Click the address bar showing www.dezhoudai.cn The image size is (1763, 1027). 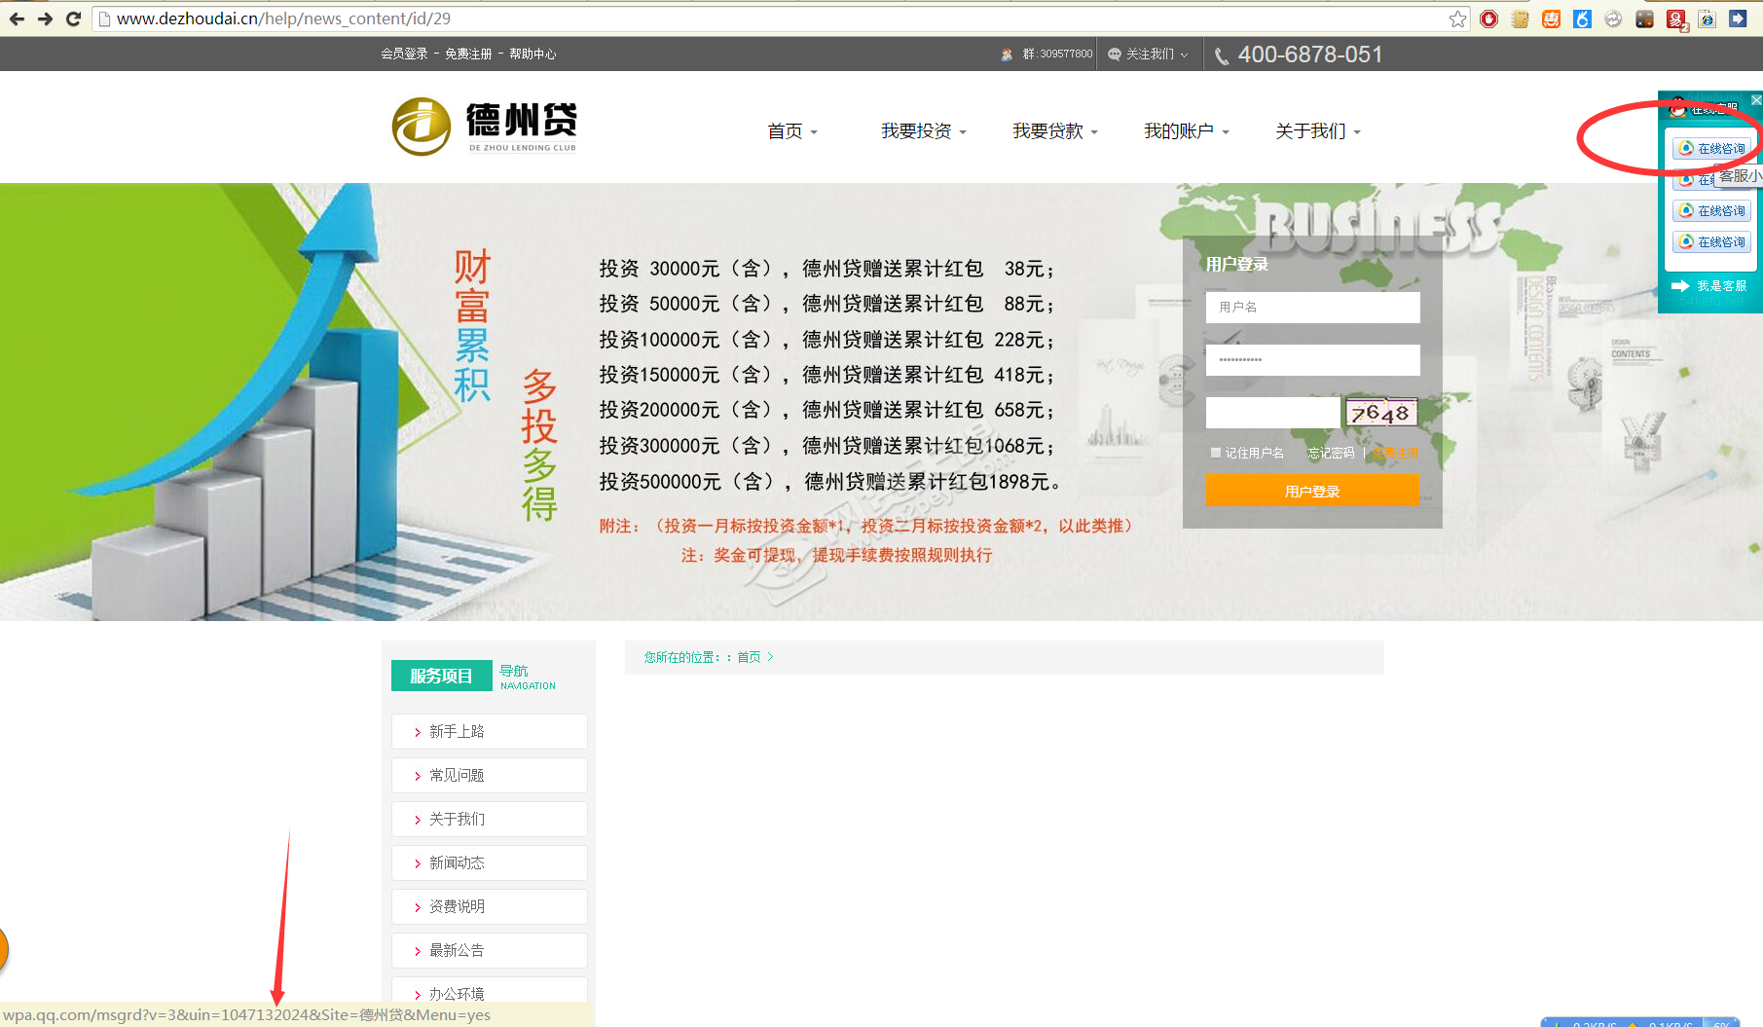[x=779, y=18]
